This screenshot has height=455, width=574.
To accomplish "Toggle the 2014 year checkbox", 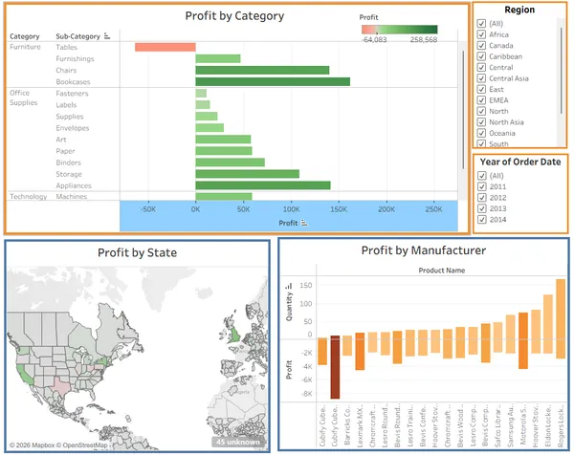I will (482, 220).
